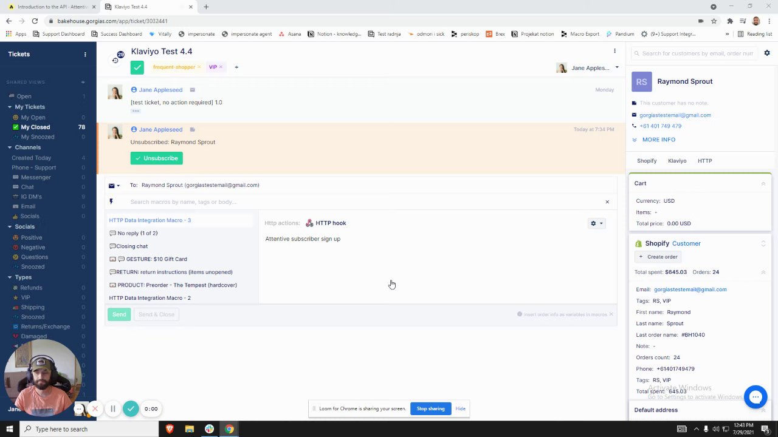The height and width of the screenshot is (437, 778).
Task: Click Create order button
Action: coord(658,257)
